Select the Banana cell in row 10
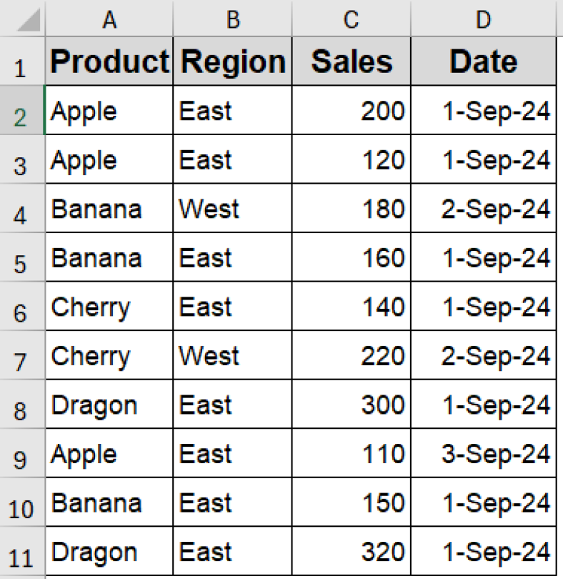Screen dimensions: 563x579 coord(109,502)
